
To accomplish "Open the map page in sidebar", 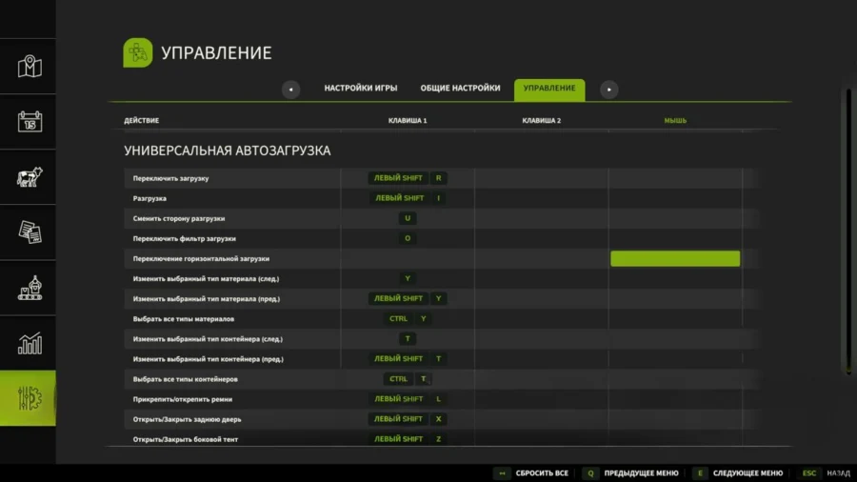I will [30, 67].
